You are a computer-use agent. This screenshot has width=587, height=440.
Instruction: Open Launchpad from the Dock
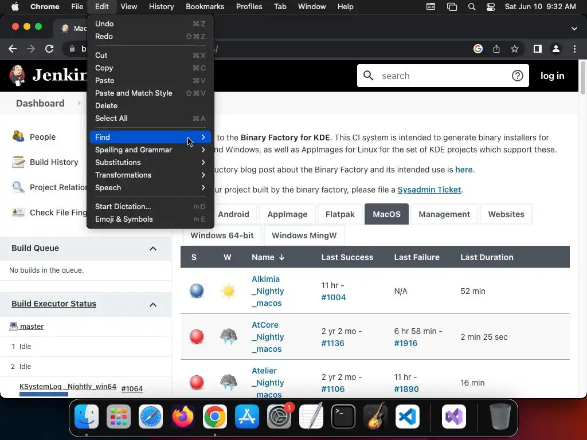[x=119, y=417]
